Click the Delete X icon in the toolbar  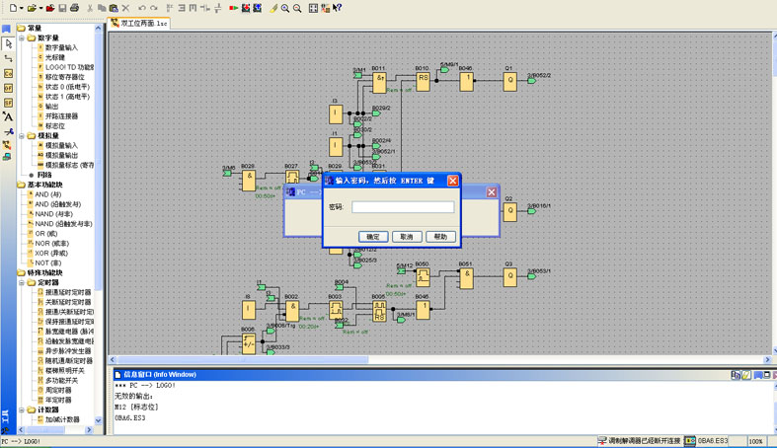tap(125, 8)
